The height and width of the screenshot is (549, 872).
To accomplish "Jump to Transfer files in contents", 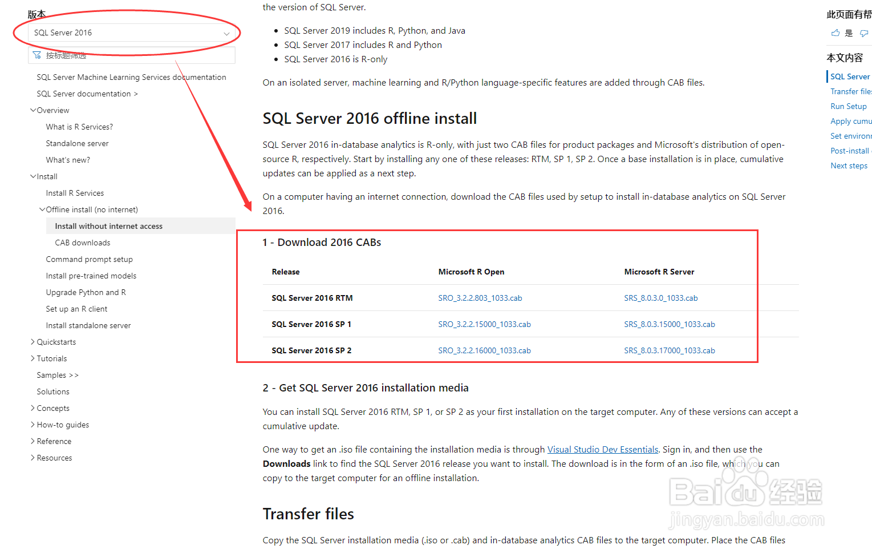I will pos(851,91).
